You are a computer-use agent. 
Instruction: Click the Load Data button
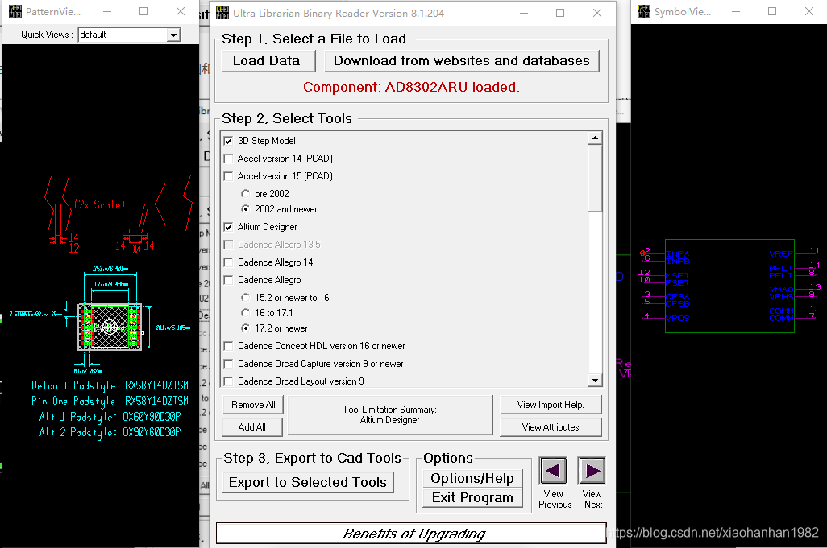(268, 60)
